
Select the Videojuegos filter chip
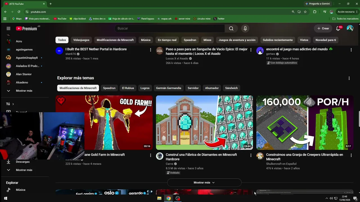(81, 40)
